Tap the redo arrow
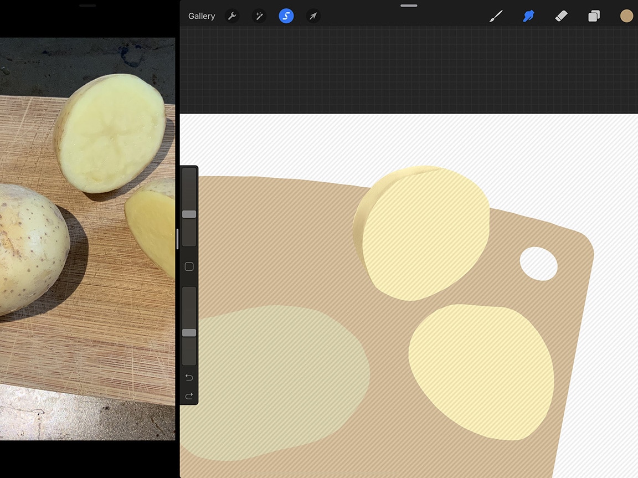This screenshot has width=638, height=478. [x=188, y=396]
